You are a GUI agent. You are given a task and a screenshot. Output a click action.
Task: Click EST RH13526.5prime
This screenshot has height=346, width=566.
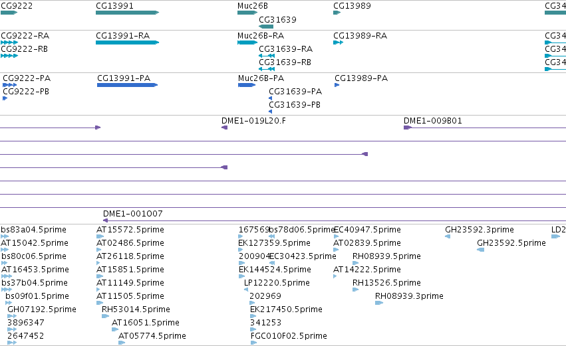pyautogui.click(x=386, y=283)
